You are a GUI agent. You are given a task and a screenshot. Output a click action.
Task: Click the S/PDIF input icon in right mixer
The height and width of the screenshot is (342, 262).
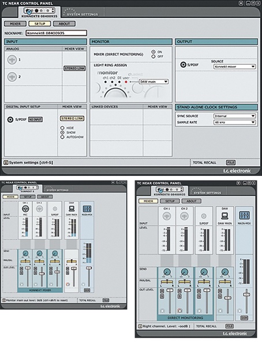pyautogui.click(x=204, y=216)
